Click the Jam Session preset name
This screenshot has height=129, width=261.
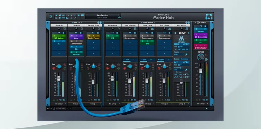[x=103, y=15]
